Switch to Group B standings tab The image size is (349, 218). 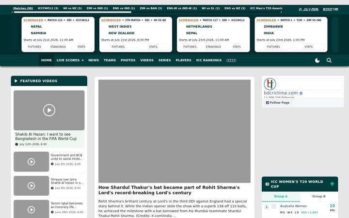click(319, 196)
